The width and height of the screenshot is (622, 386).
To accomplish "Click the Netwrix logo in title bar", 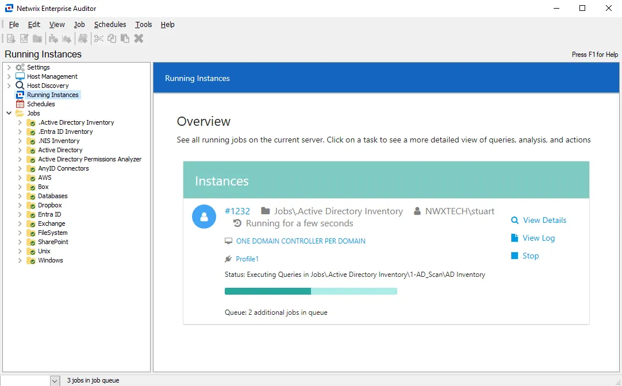I will click(9, 8).
